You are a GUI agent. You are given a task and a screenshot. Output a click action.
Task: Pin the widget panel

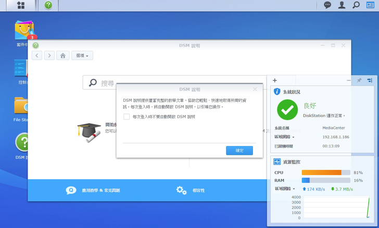(x=359, y=81)
